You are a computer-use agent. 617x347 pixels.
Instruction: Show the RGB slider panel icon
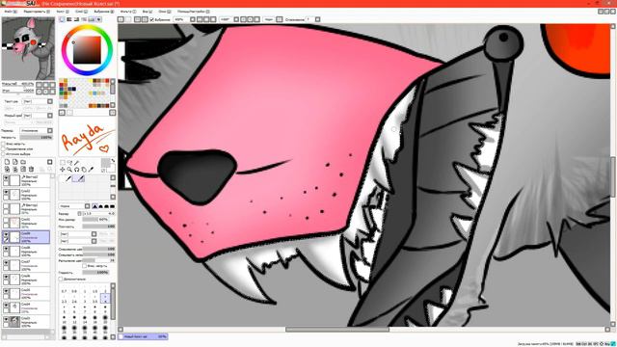[x=69, y=19]
